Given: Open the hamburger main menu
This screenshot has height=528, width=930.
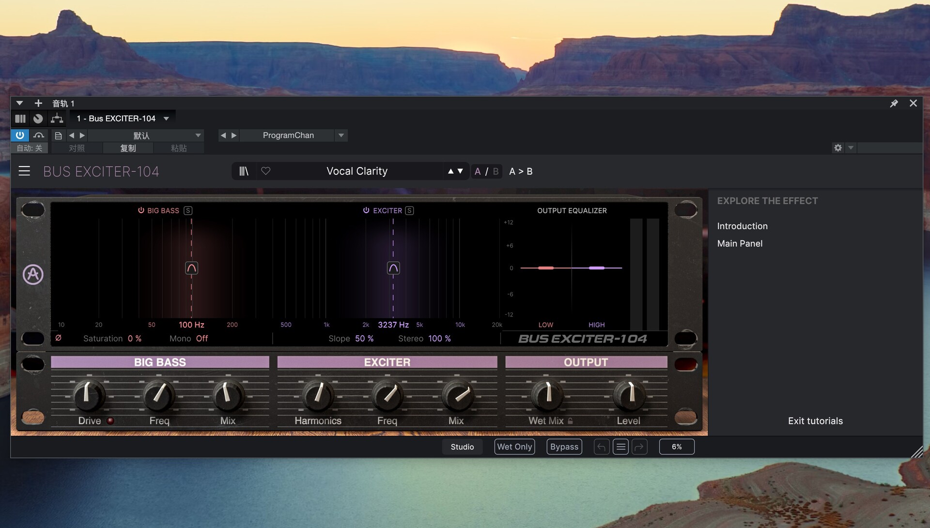Looking at the screenshot, I should coord(24,171).
